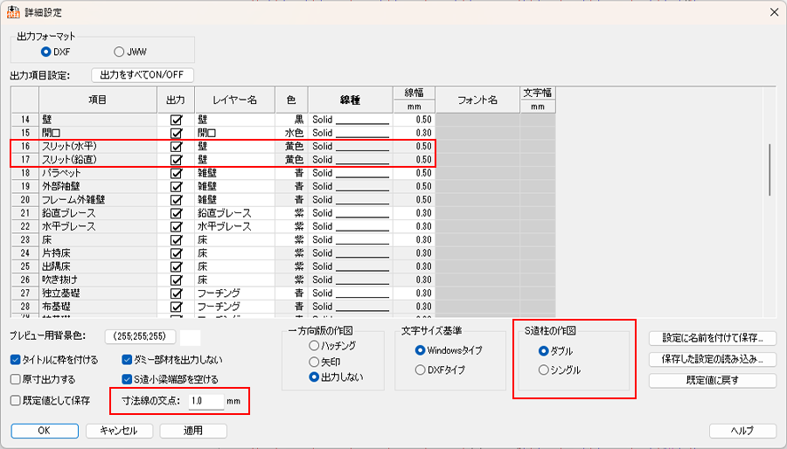
Task: Click the 詳細設定 title bar app icon
Action: pyautogui.click(x=13, y=12)
